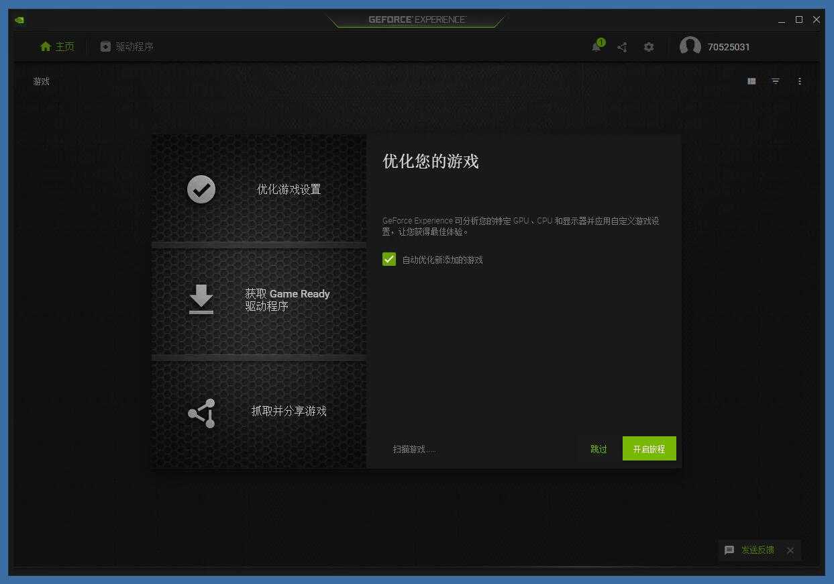Switch to the 驱动程序 drivers tab
Viewport: 834px width, 584px height.
pyautogui.click(x=127, y=46)
